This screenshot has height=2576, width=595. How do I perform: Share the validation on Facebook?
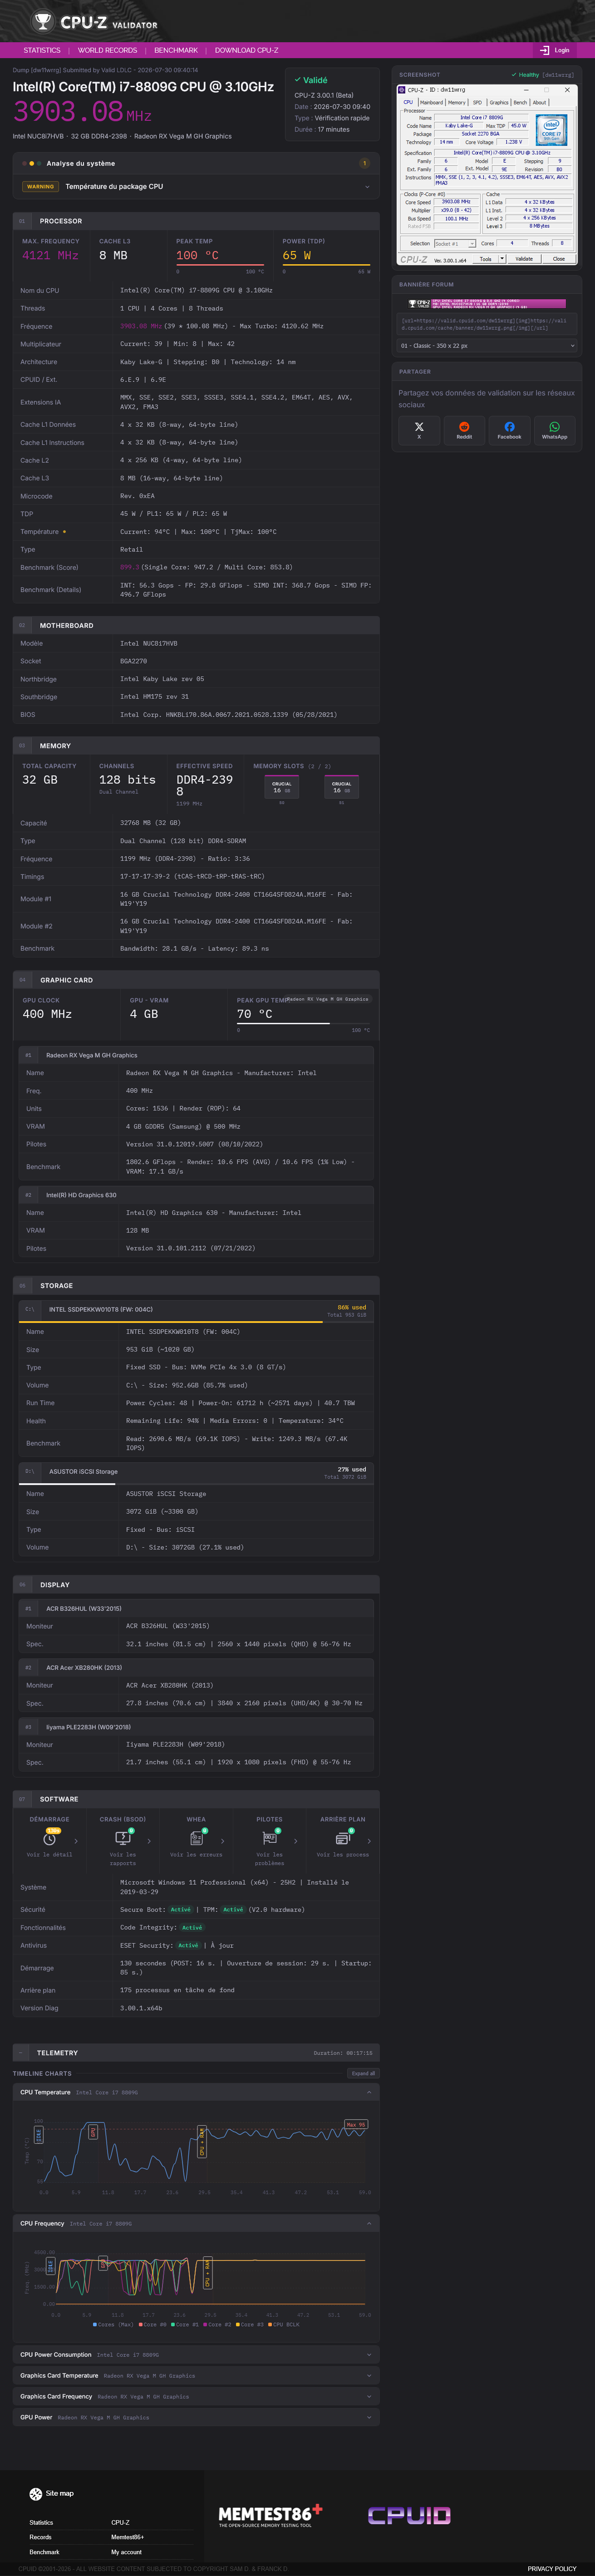click(509, 430)
